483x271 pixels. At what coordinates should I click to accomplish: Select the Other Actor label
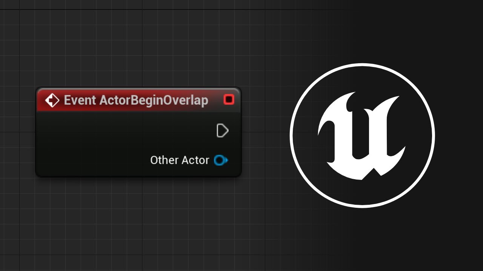180,160
